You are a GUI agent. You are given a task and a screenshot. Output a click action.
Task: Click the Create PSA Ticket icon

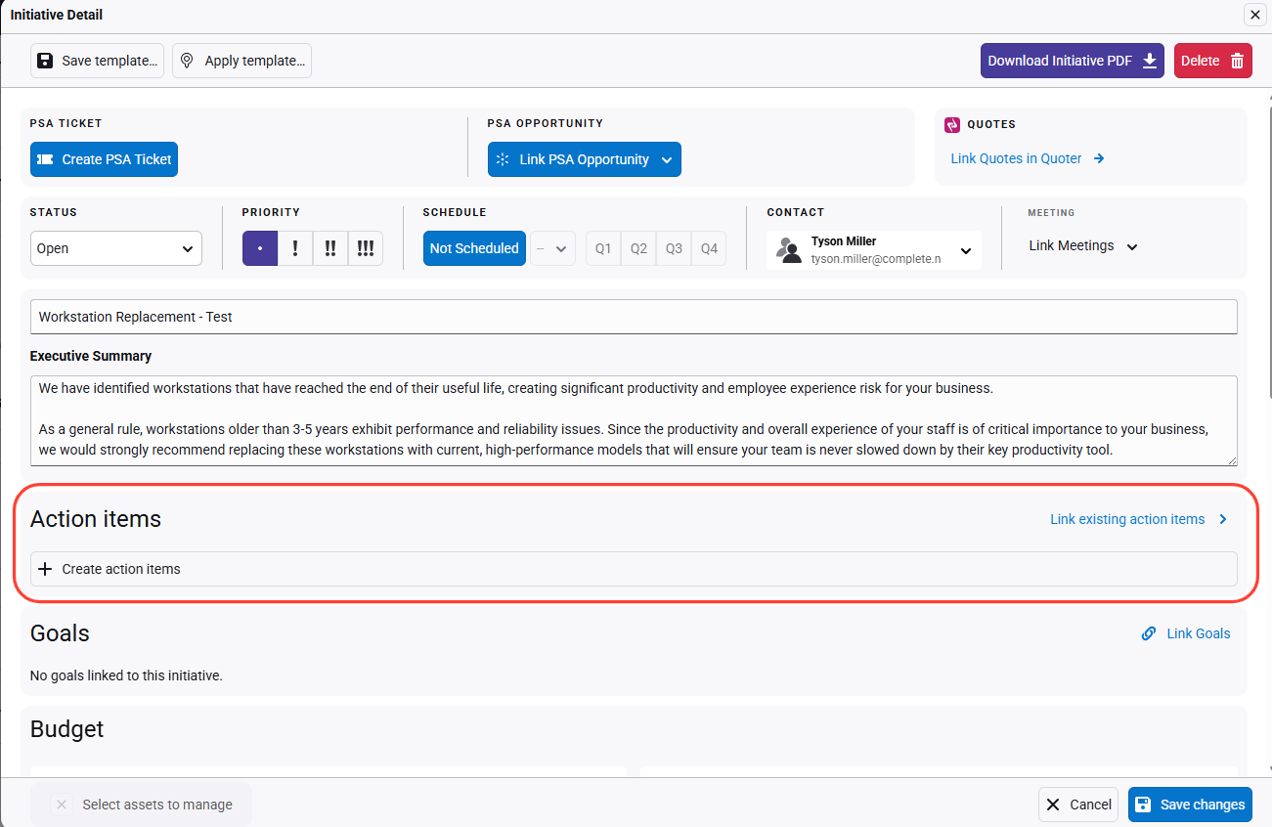coord(45,159)
